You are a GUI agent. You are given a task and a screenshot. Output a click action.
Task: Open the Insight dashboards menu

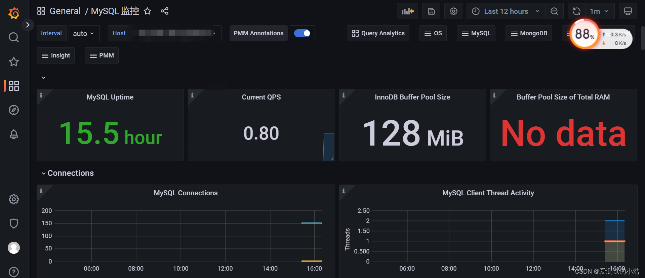pyautogui.click(x=55, y=55)
